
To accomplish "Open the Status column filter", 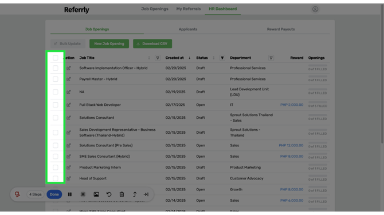I will coord(222,58).
